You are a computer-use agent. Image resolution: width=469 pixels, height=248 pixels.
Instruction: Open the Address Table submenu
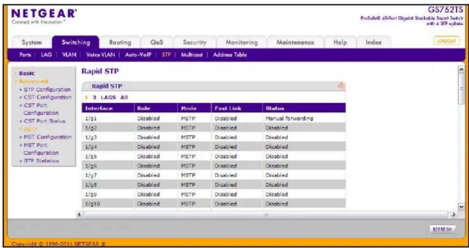pyautogui.click(x=230, y=55)
